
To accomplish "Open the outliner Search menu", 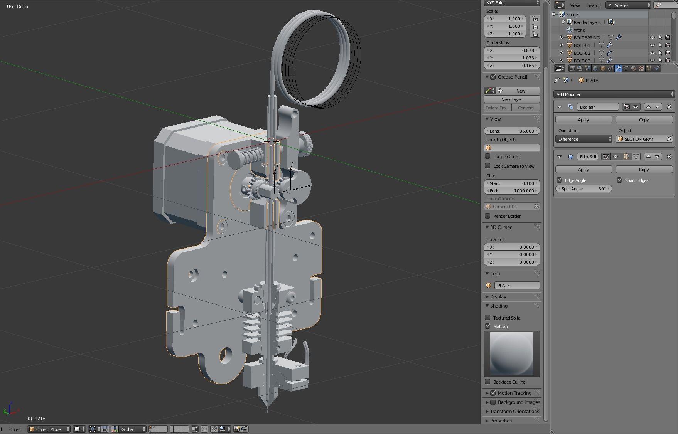I will (x=594, y=5).
